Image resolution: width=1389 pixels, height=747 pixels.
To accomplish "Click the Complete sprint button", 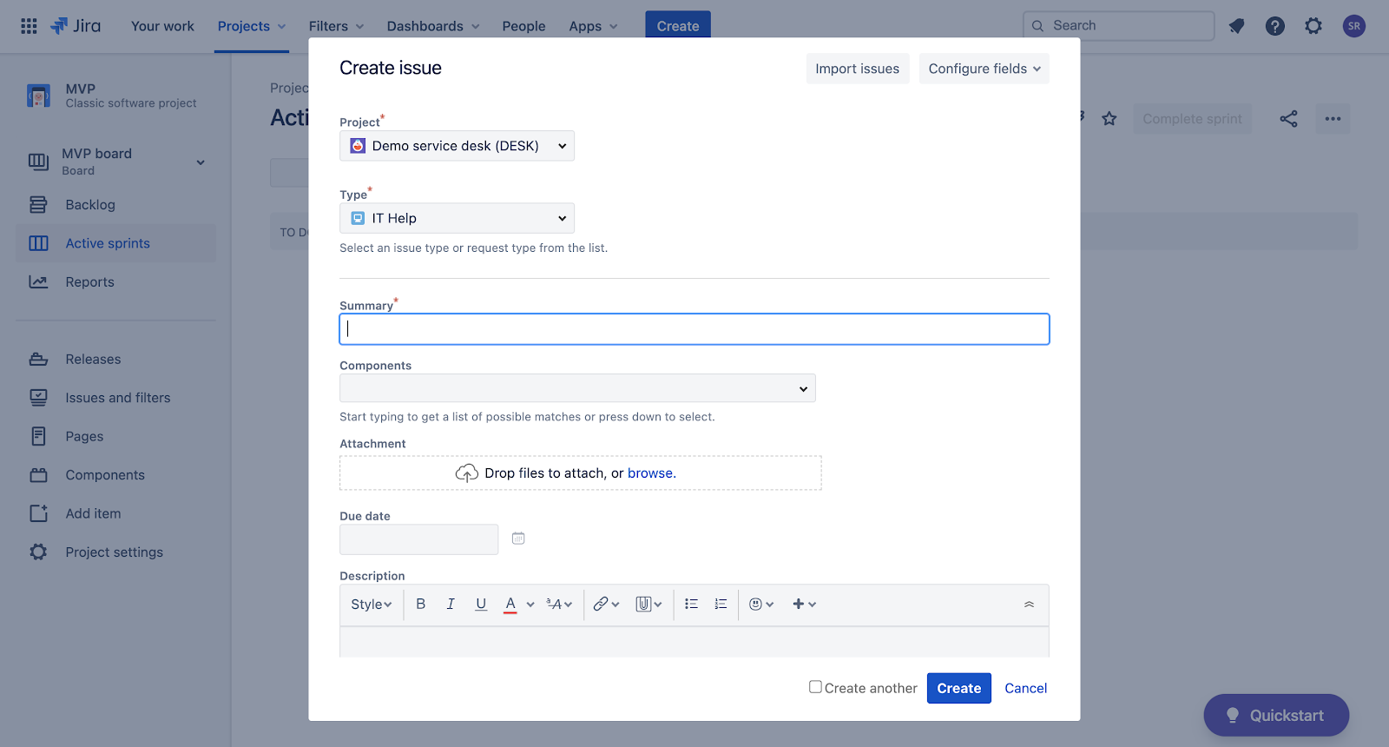I will [x=1192, y=119].
